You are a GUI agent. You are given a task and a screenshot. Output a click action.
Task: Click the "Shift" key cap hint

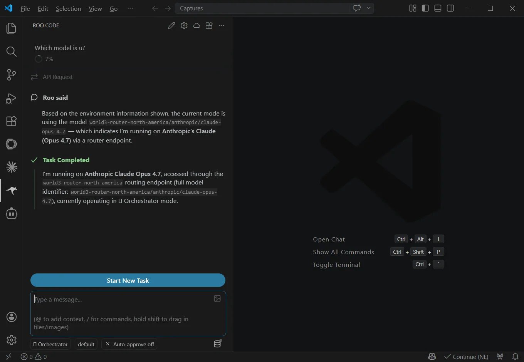coord(418,252)
